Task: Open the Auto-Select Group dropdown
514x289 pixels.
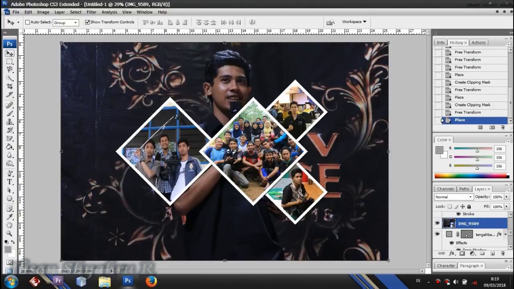Action: (65, 22)
